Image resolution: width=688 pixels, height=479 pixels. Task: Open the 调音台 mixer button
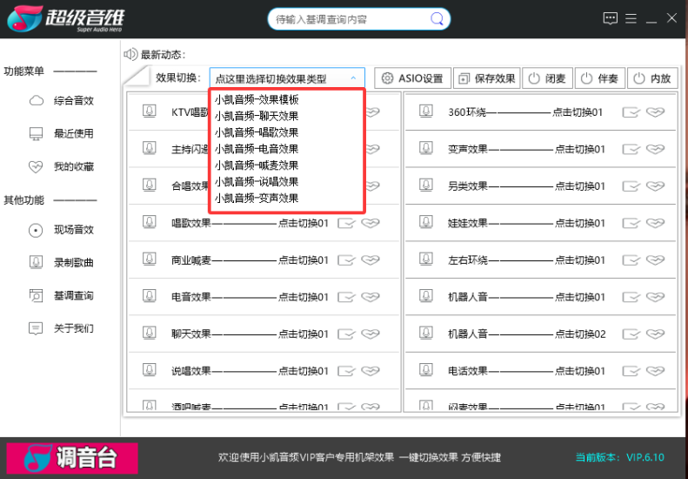tap(72, 458)
